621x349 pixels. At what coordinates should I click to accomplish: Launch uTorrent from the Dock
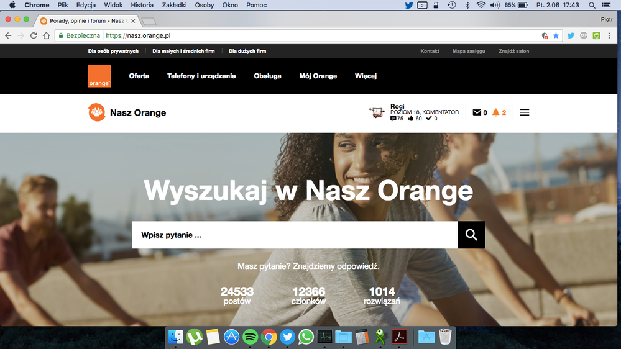tap(194, 337)
